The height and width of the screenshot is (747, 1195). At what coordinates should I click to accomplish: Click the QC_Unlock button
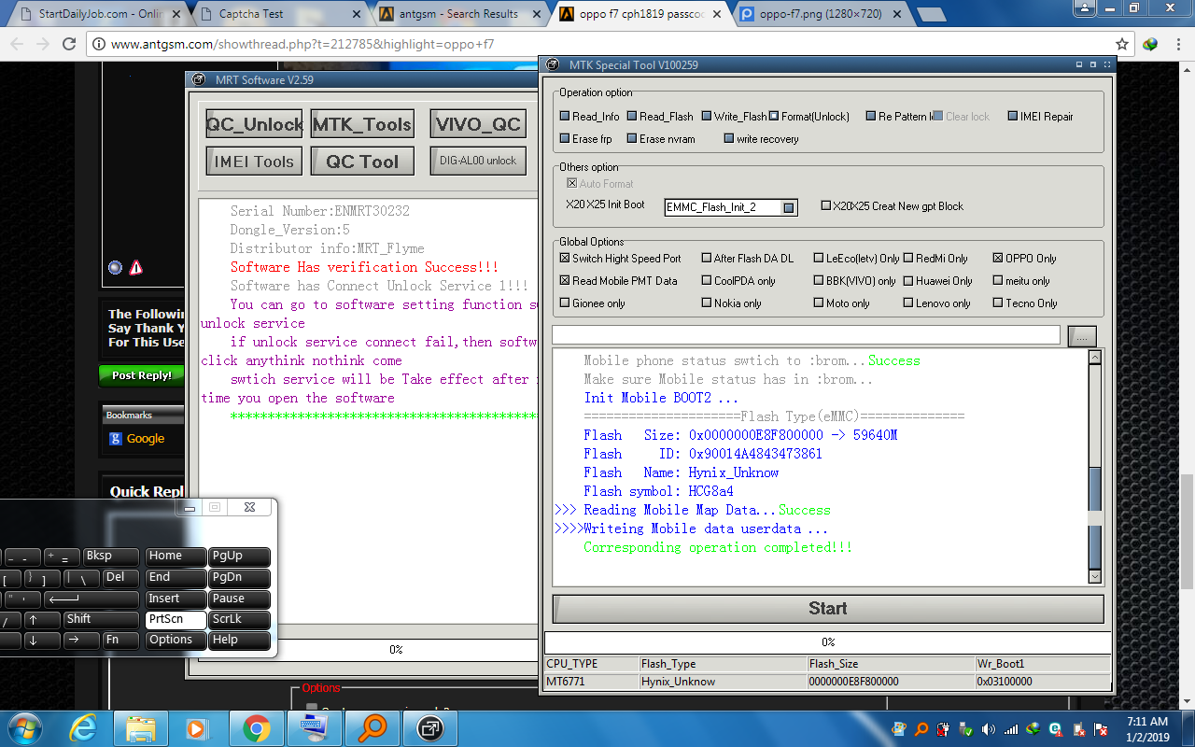click(255, 124)
